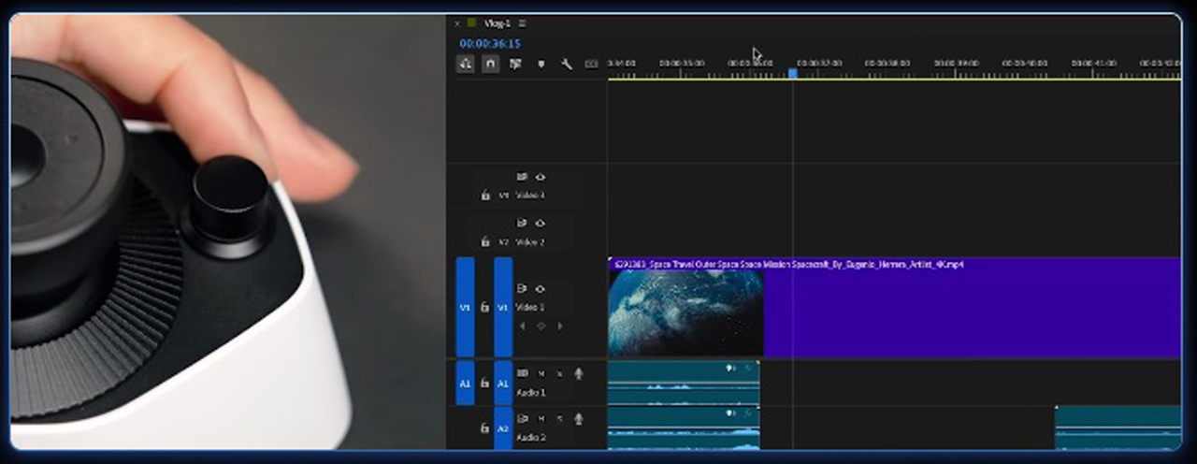Mute the Audio 1 track
This screenshot has height=464, width=1197.
pyautogui.click(x=541, y=373)
